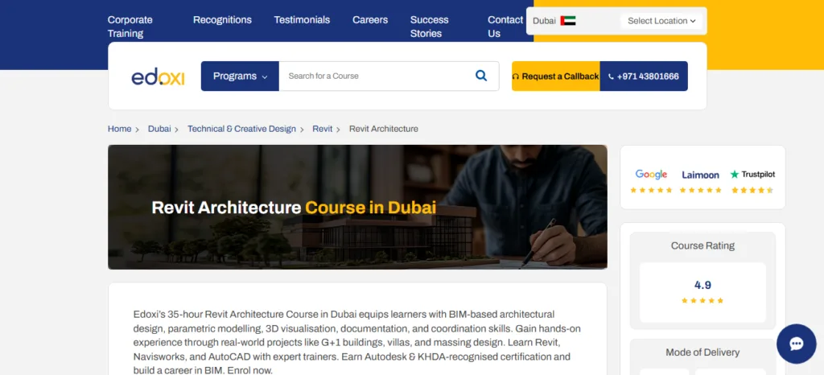Open the Recognitions menu item
Screen dimensions: 824x375
click(222, 20)
